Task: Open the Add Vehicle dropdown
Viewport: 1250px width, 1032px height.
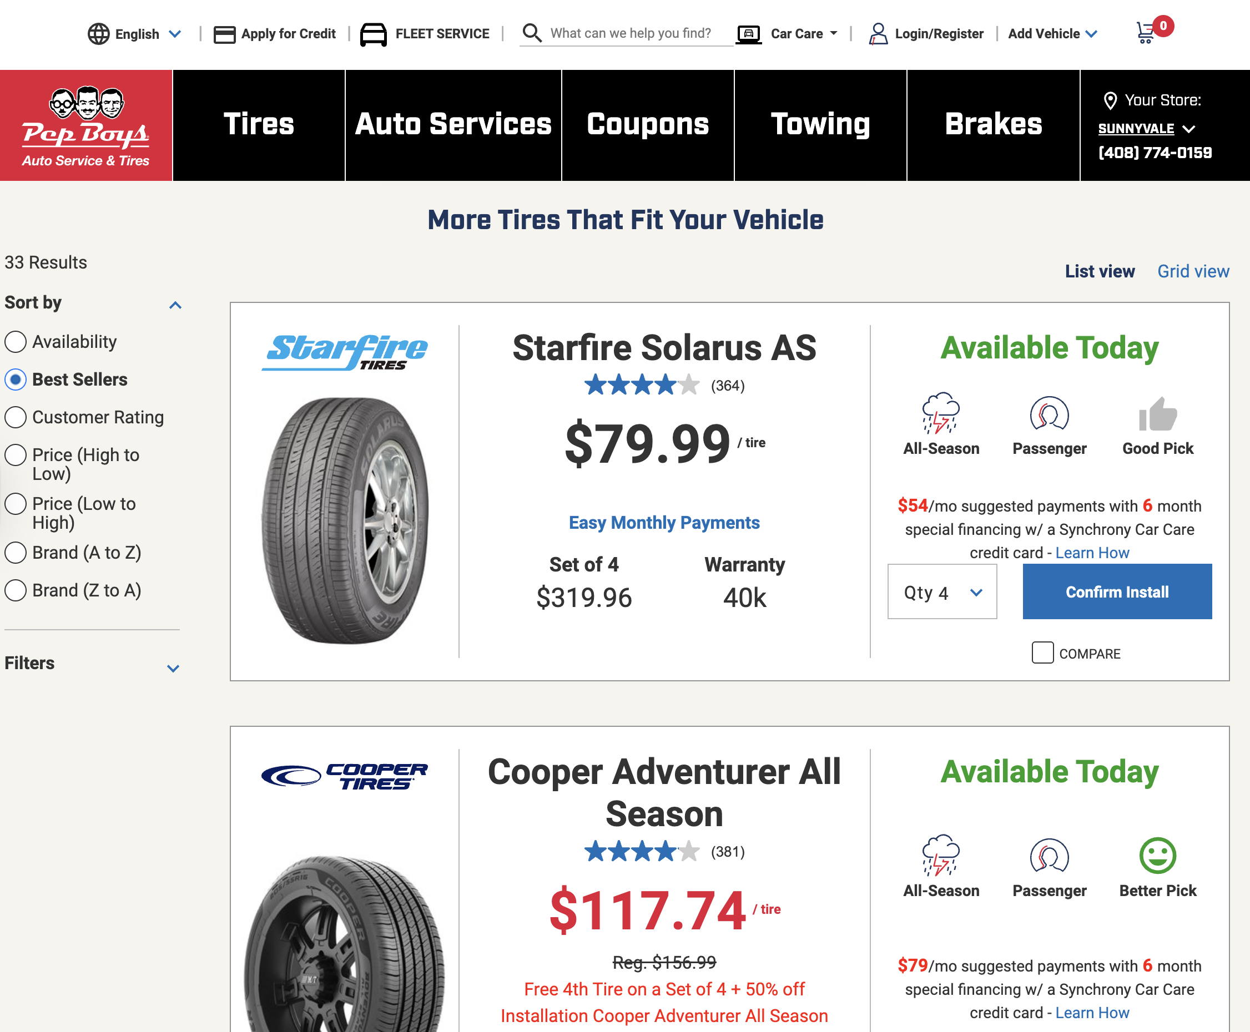Action: click(1051, 34)
